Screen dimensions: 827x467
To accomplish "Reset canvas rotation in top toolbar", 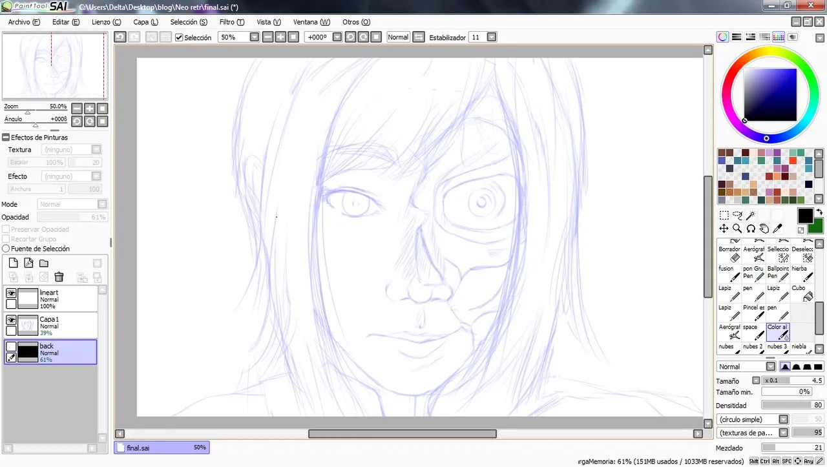I will [376, 37].
